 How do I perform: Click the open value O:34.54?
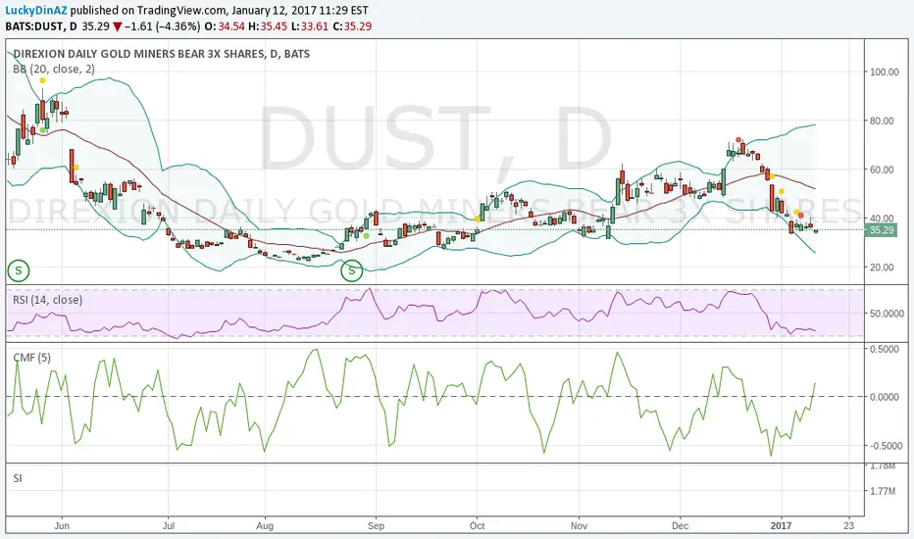click(225, 26)
